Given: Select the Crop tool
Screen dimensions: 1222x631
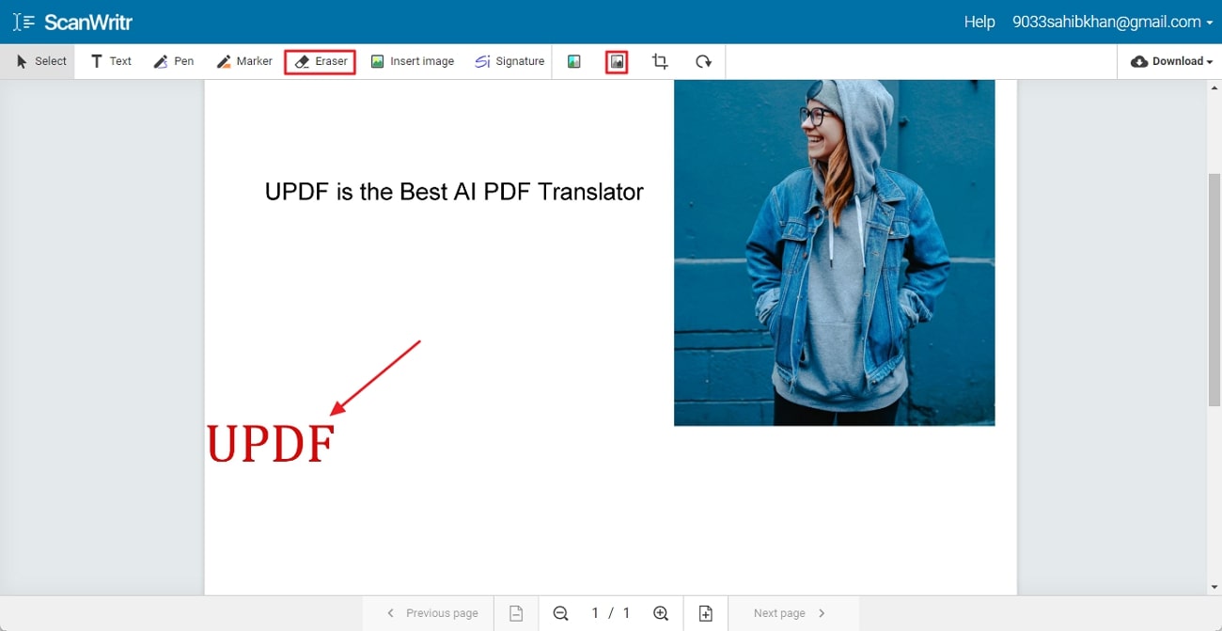Looking at the screenshot, I should coord(659,61).
